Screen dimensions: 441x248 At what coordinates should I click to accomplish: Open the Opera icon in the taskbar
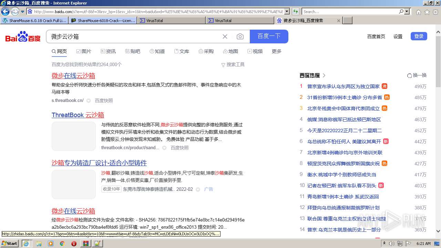pyautogui.click(x=74, y=244)
